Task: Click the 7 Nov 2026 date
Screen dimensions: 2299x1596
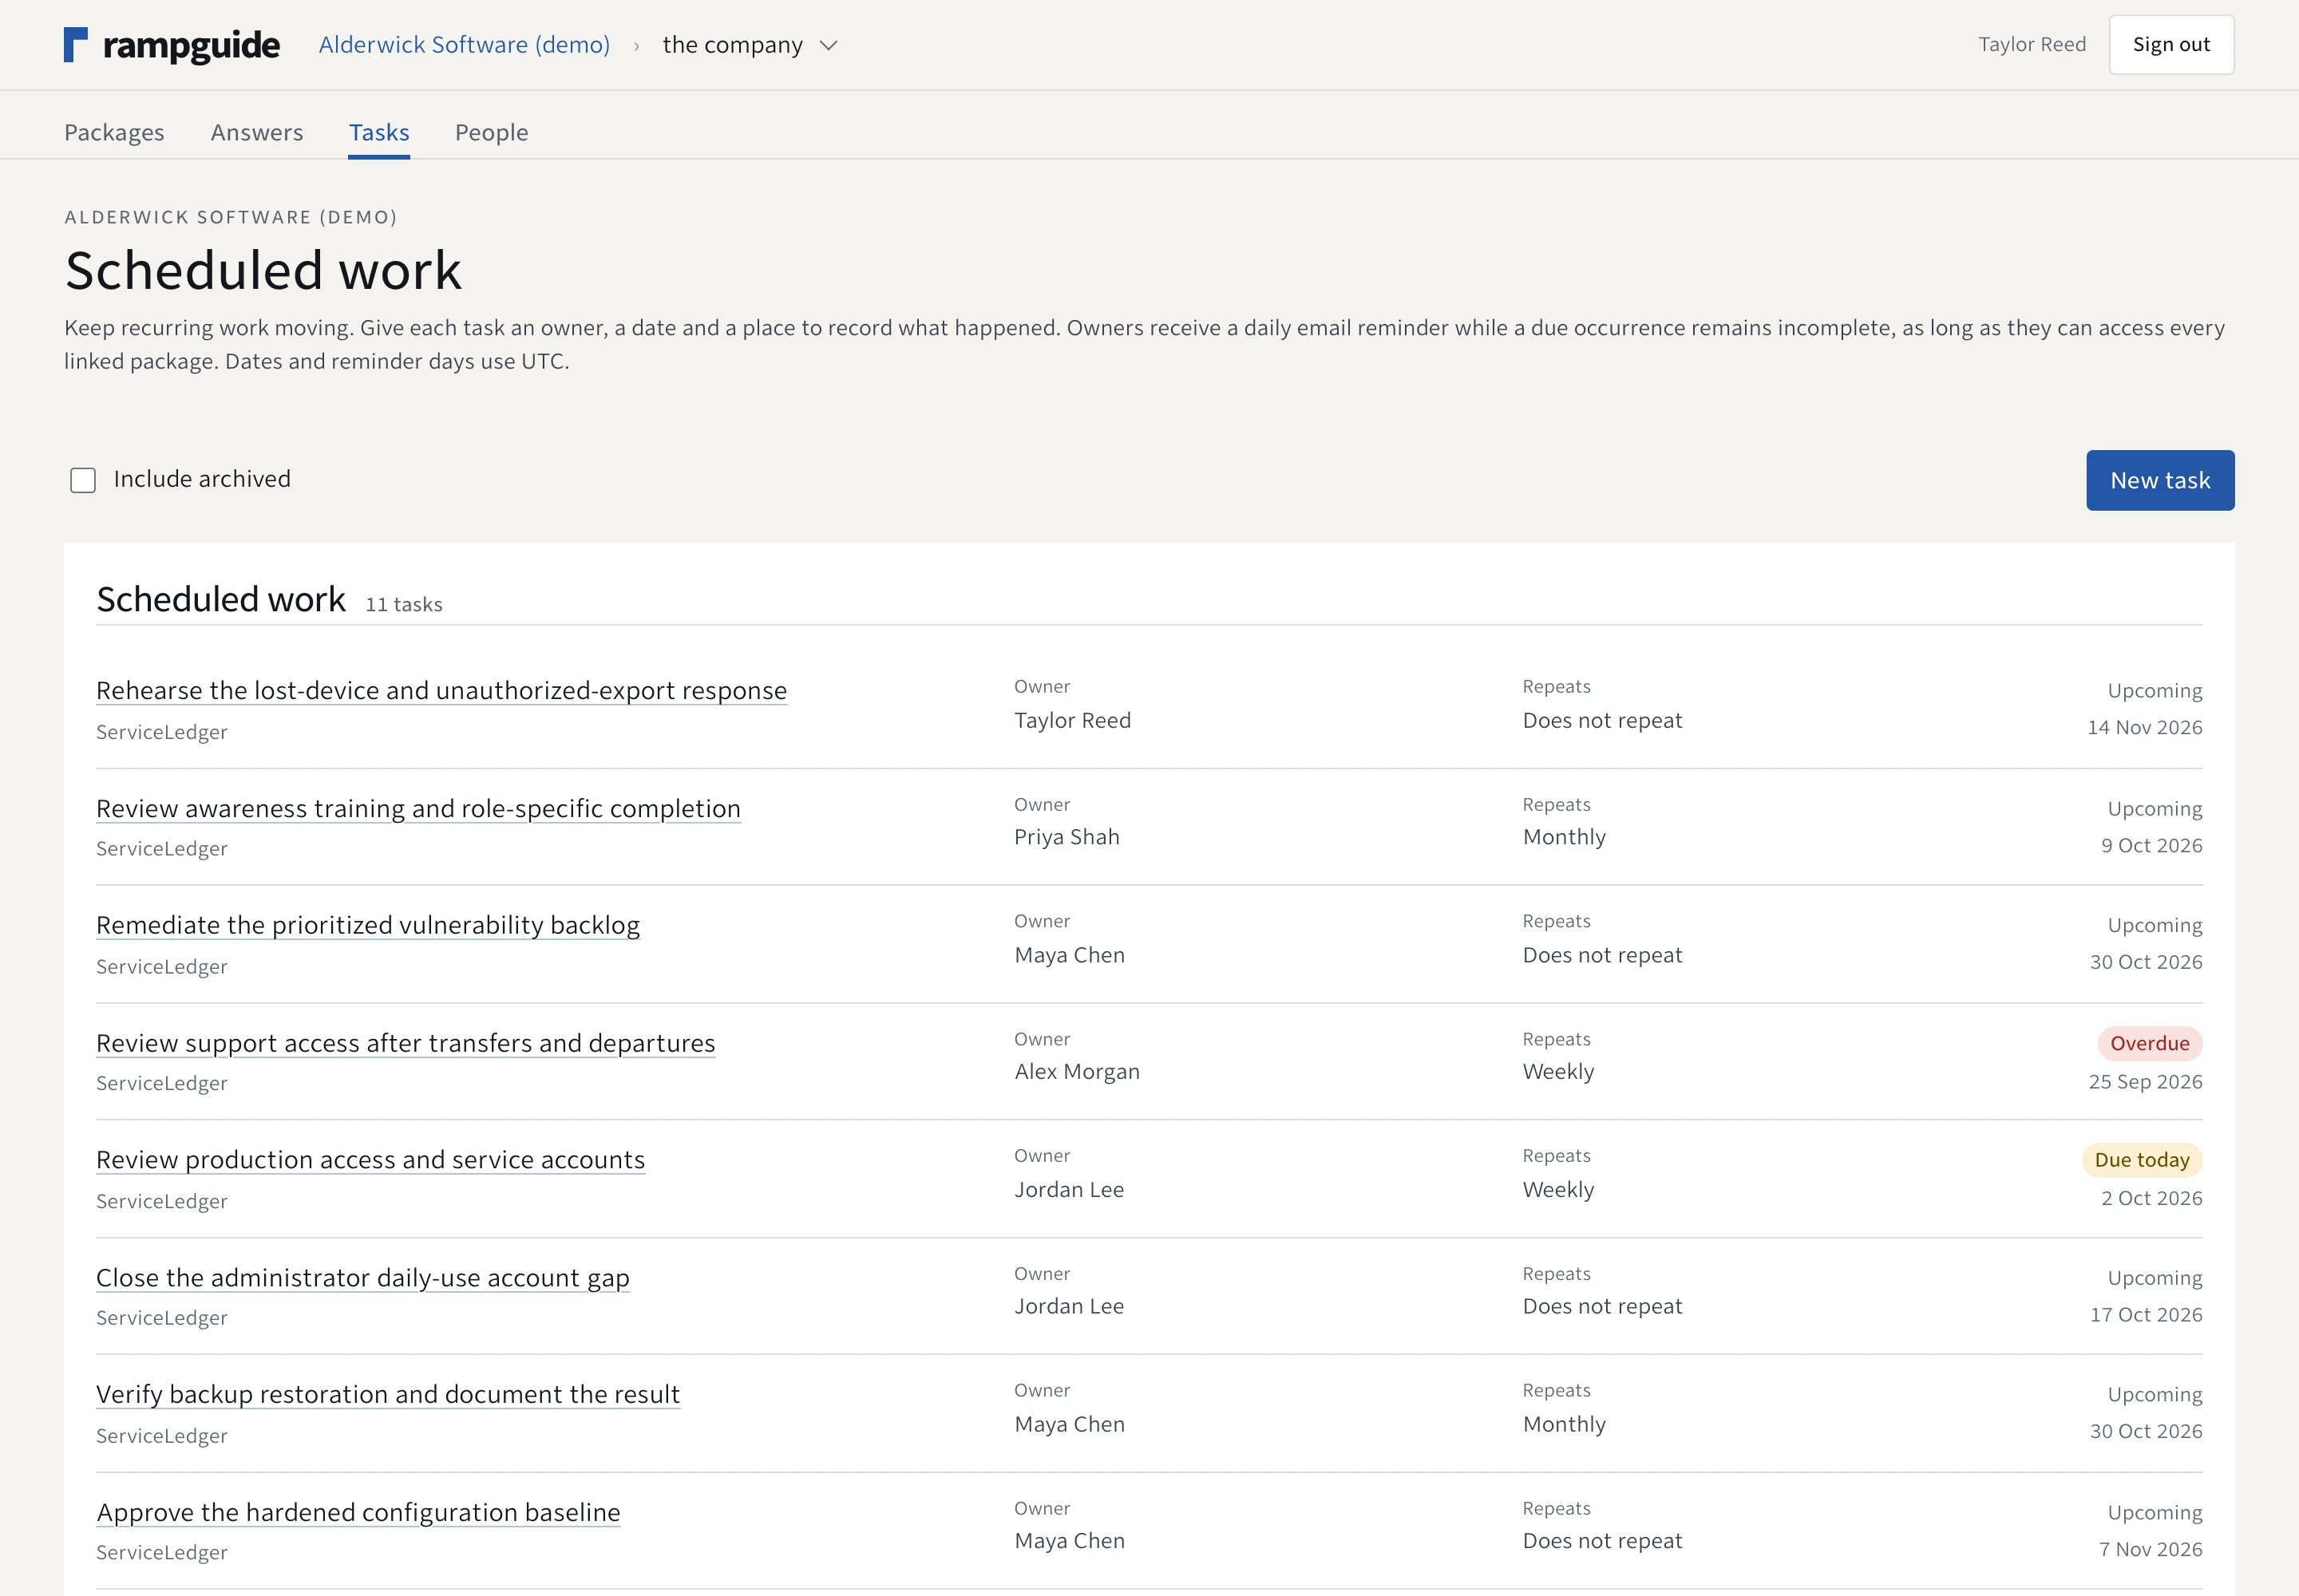Action: [2151, 1549]
